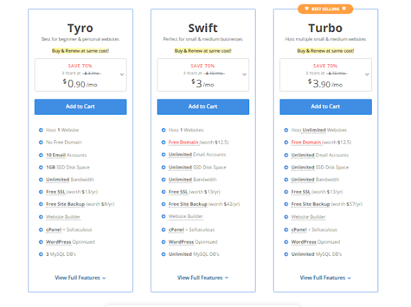Viewport: 411px width, 307px height.
Task: Click the $3.90/mo price on Turbo
Action: click(x=326, y=84)
